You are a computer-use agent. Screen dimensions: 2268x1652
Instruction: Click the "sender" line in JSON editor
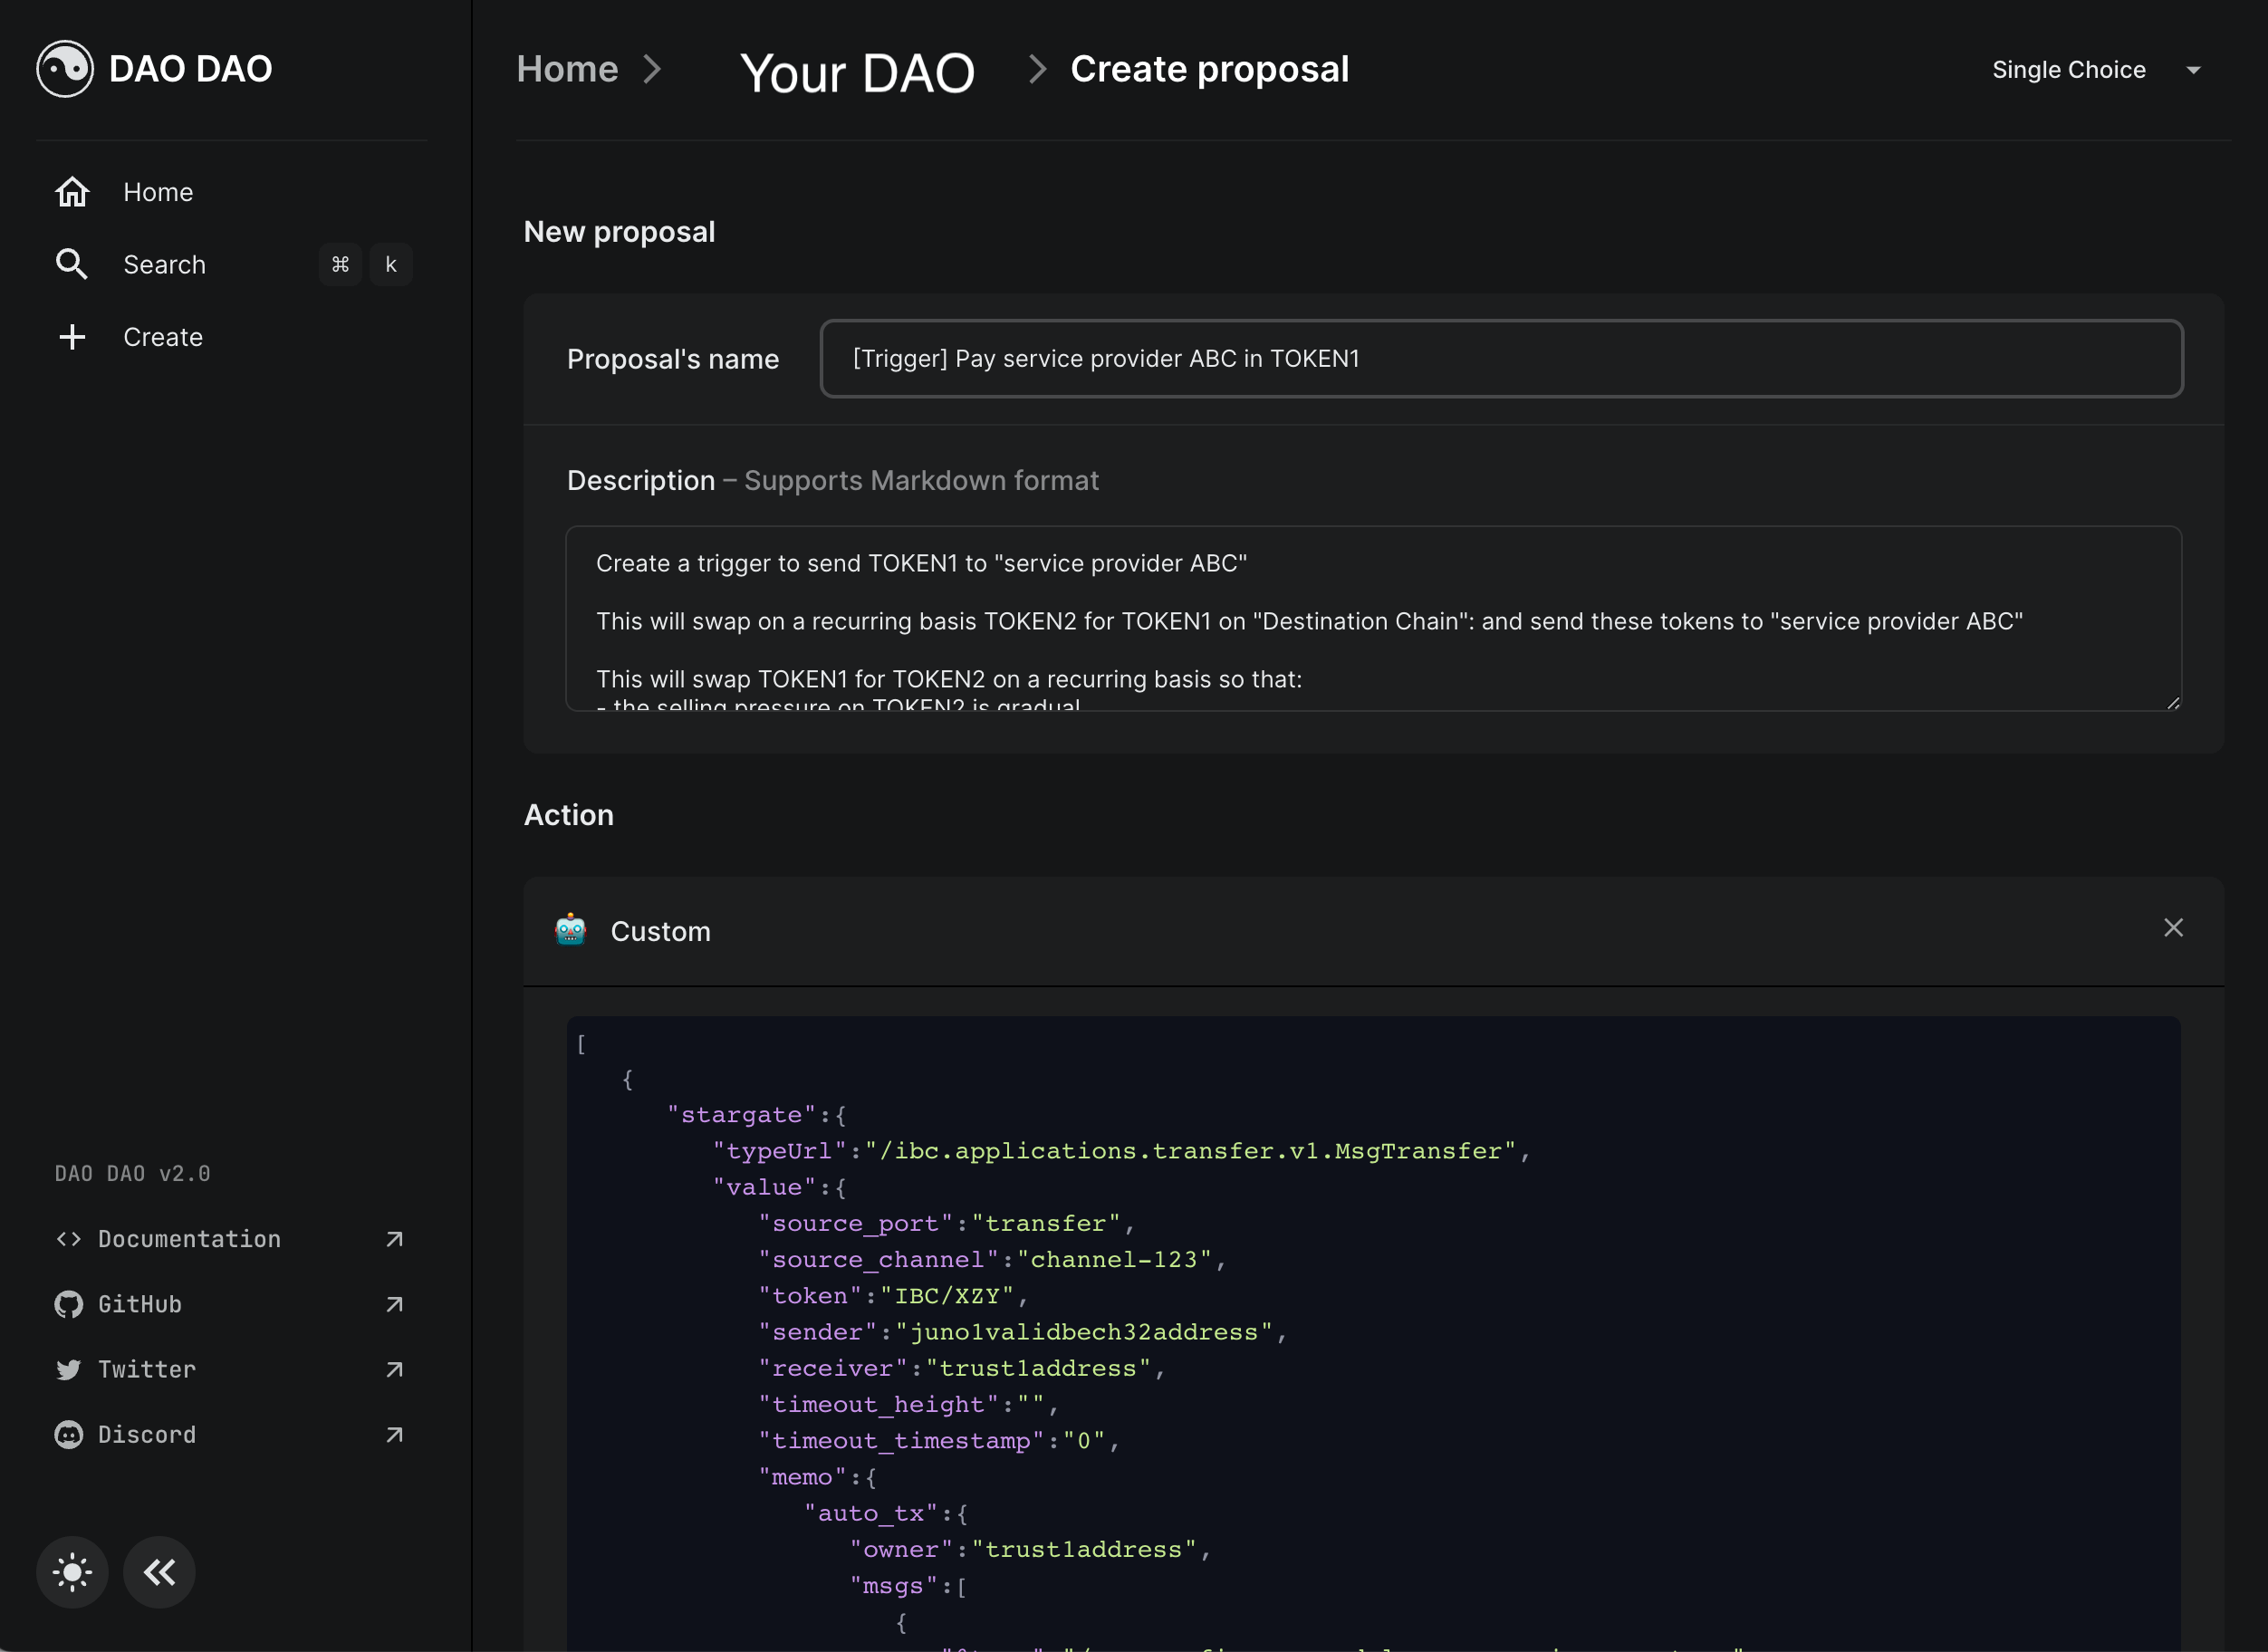(1022, 1332)
